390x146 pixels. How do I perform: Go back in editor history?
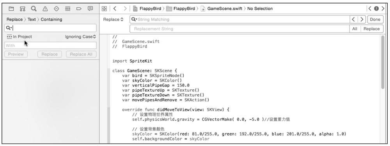click(x=115, y=9)
